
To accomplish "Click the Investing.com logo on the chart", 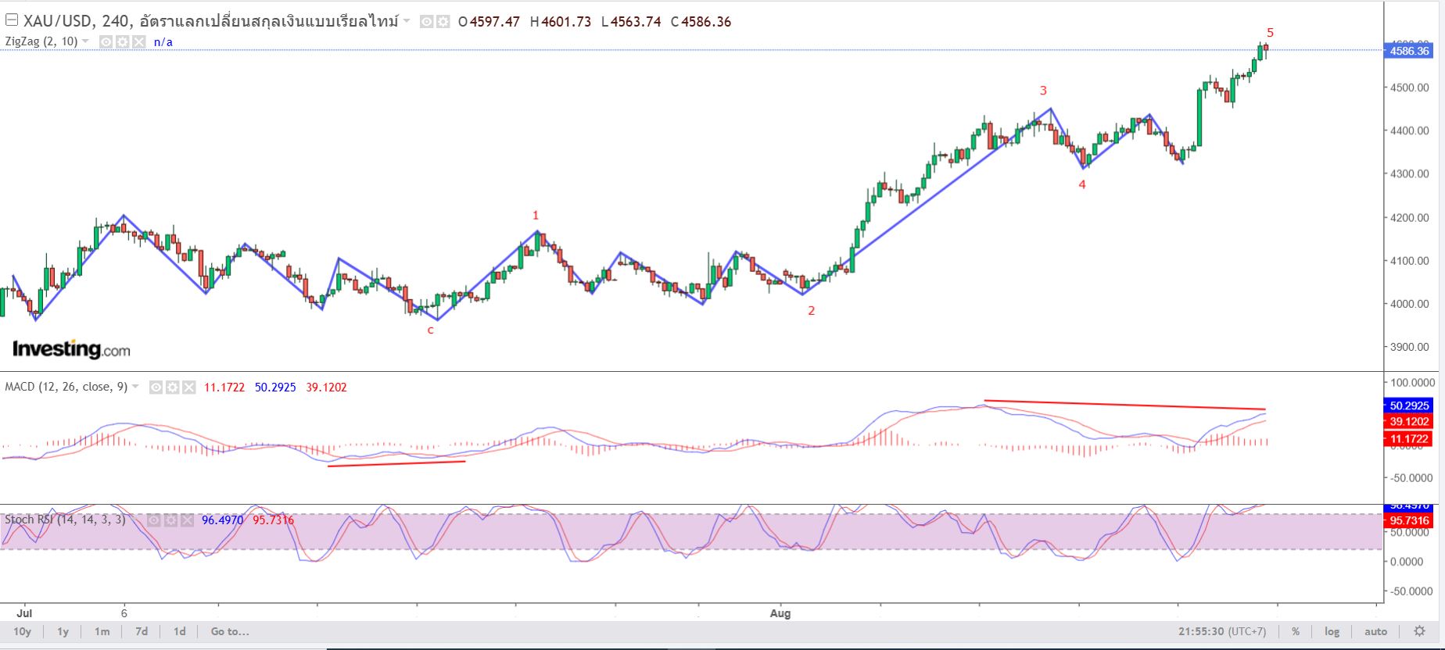I will click(x=71, y=349).
